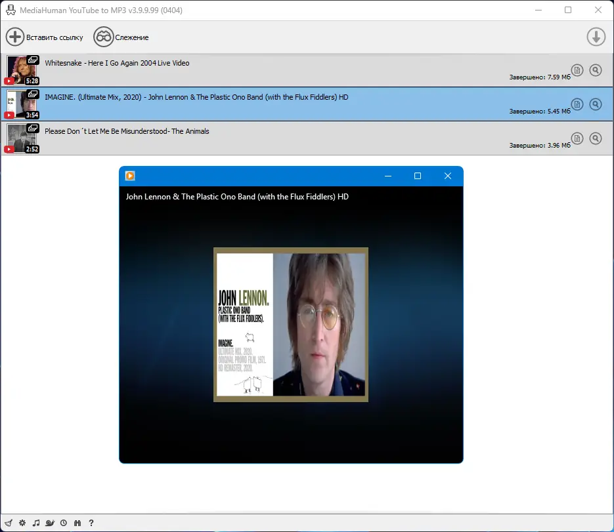614x532 pixels.
Task: Maximize the MediaHuman main window
Action: click(568, 10)
